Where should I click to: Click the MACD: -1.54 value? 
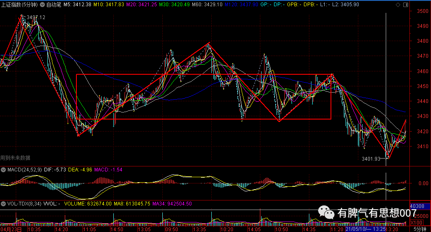click(108, 170)
